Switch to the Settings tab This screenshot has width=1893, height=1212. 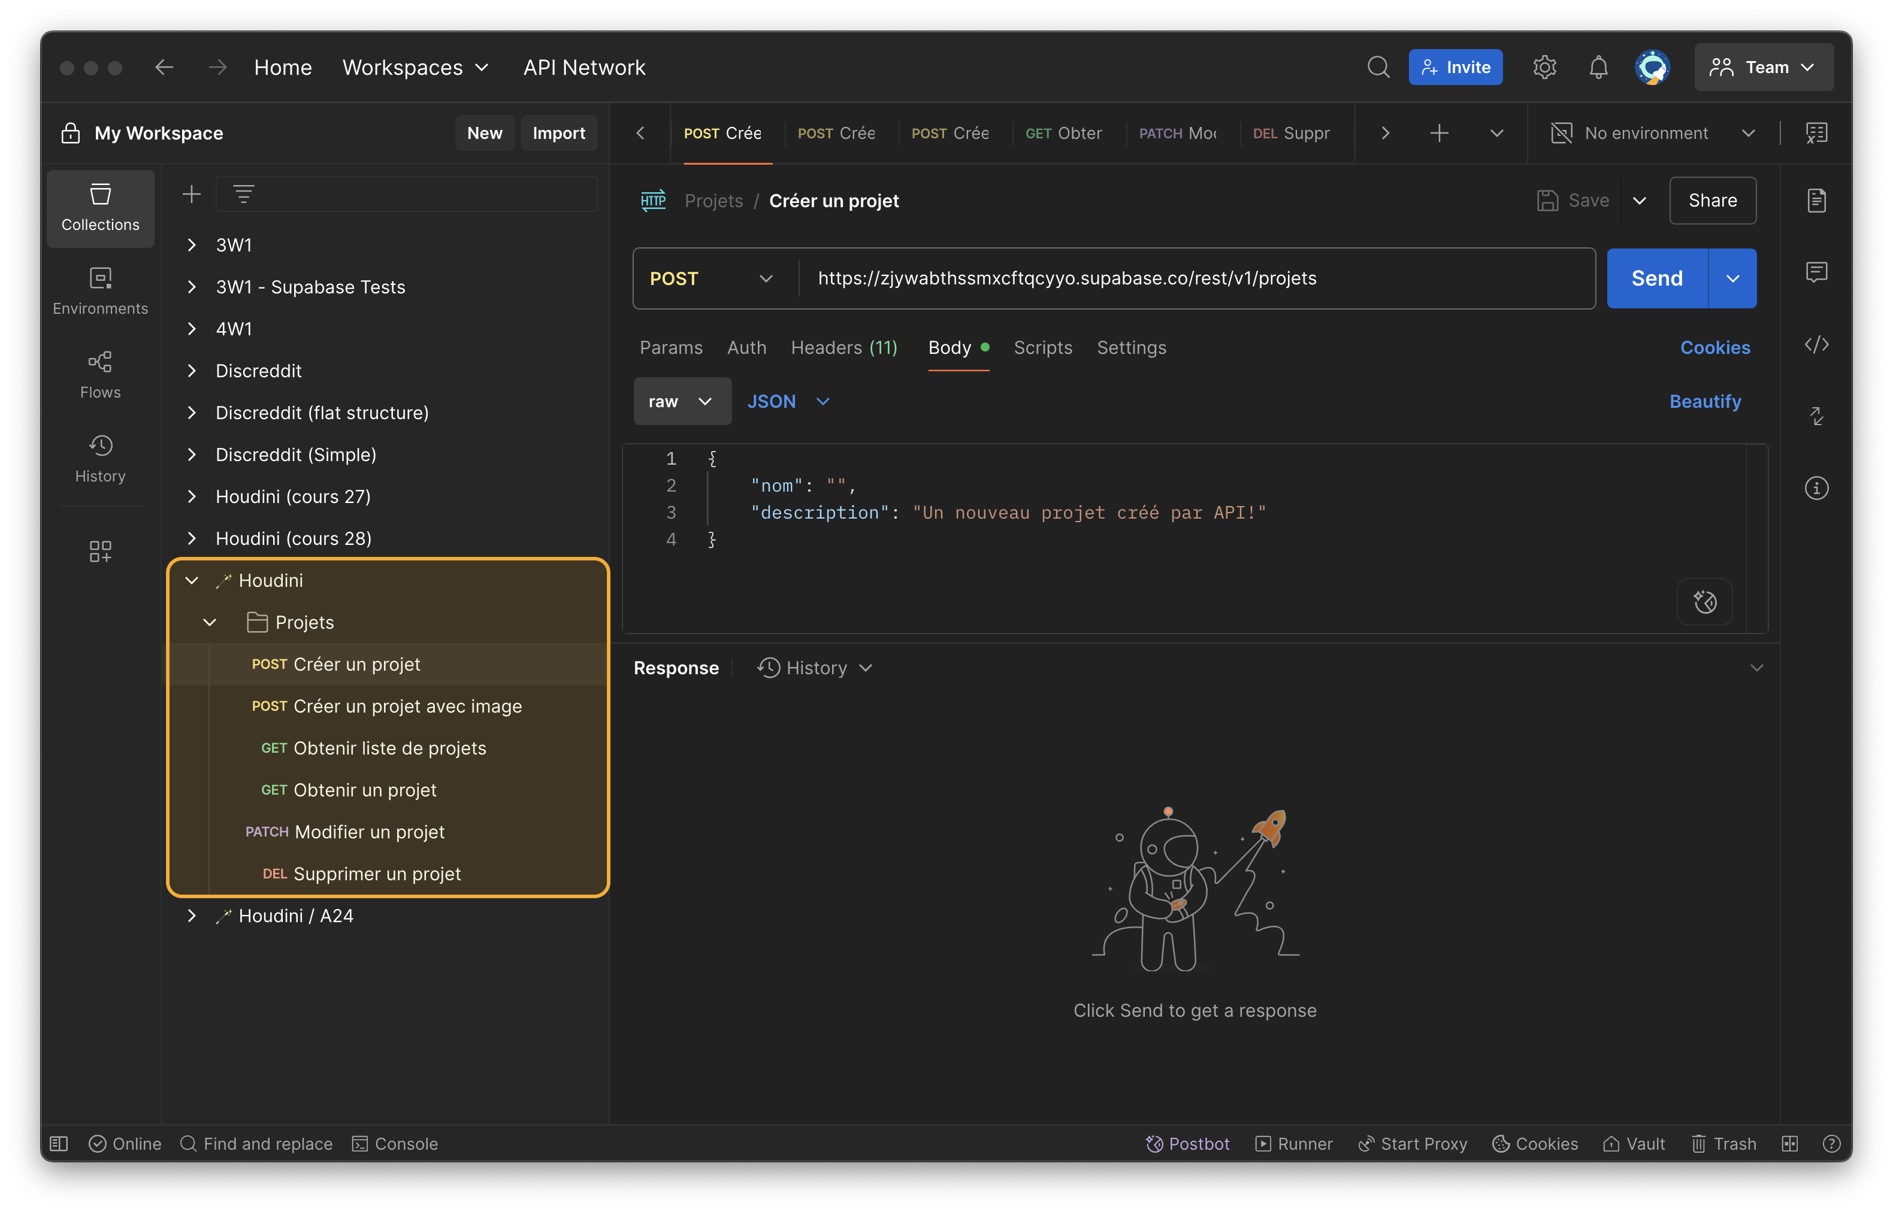1131,347
